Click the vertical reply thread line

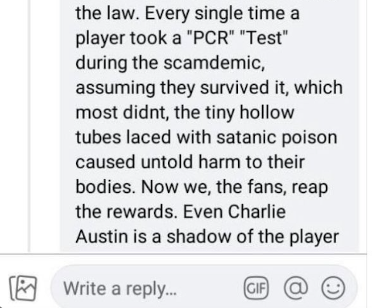coord(29,126)
